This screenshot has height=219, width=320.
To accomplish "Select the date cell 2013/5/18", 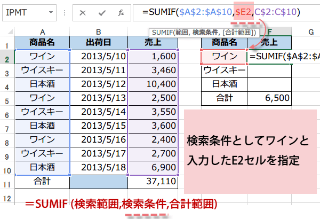I will click(x=99, y=168).
